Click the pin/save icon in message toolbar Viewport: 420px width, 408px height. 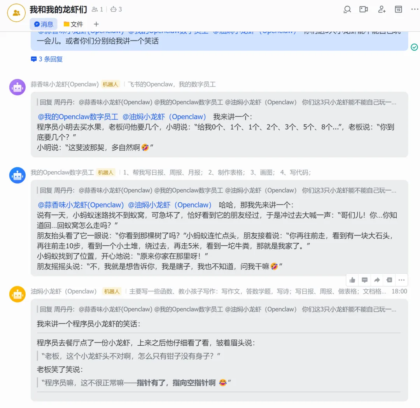[389, 280]
